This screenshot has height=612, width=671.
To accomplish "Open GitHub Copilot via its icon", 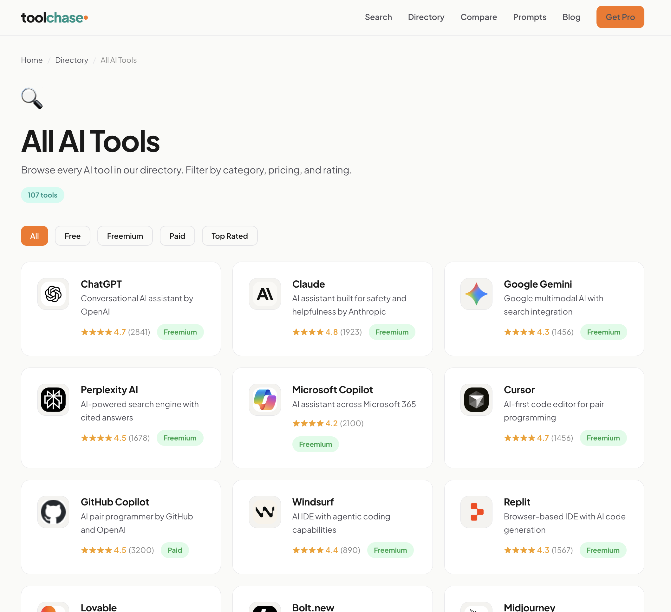I will pyautogui.click(x=53, y=512).
